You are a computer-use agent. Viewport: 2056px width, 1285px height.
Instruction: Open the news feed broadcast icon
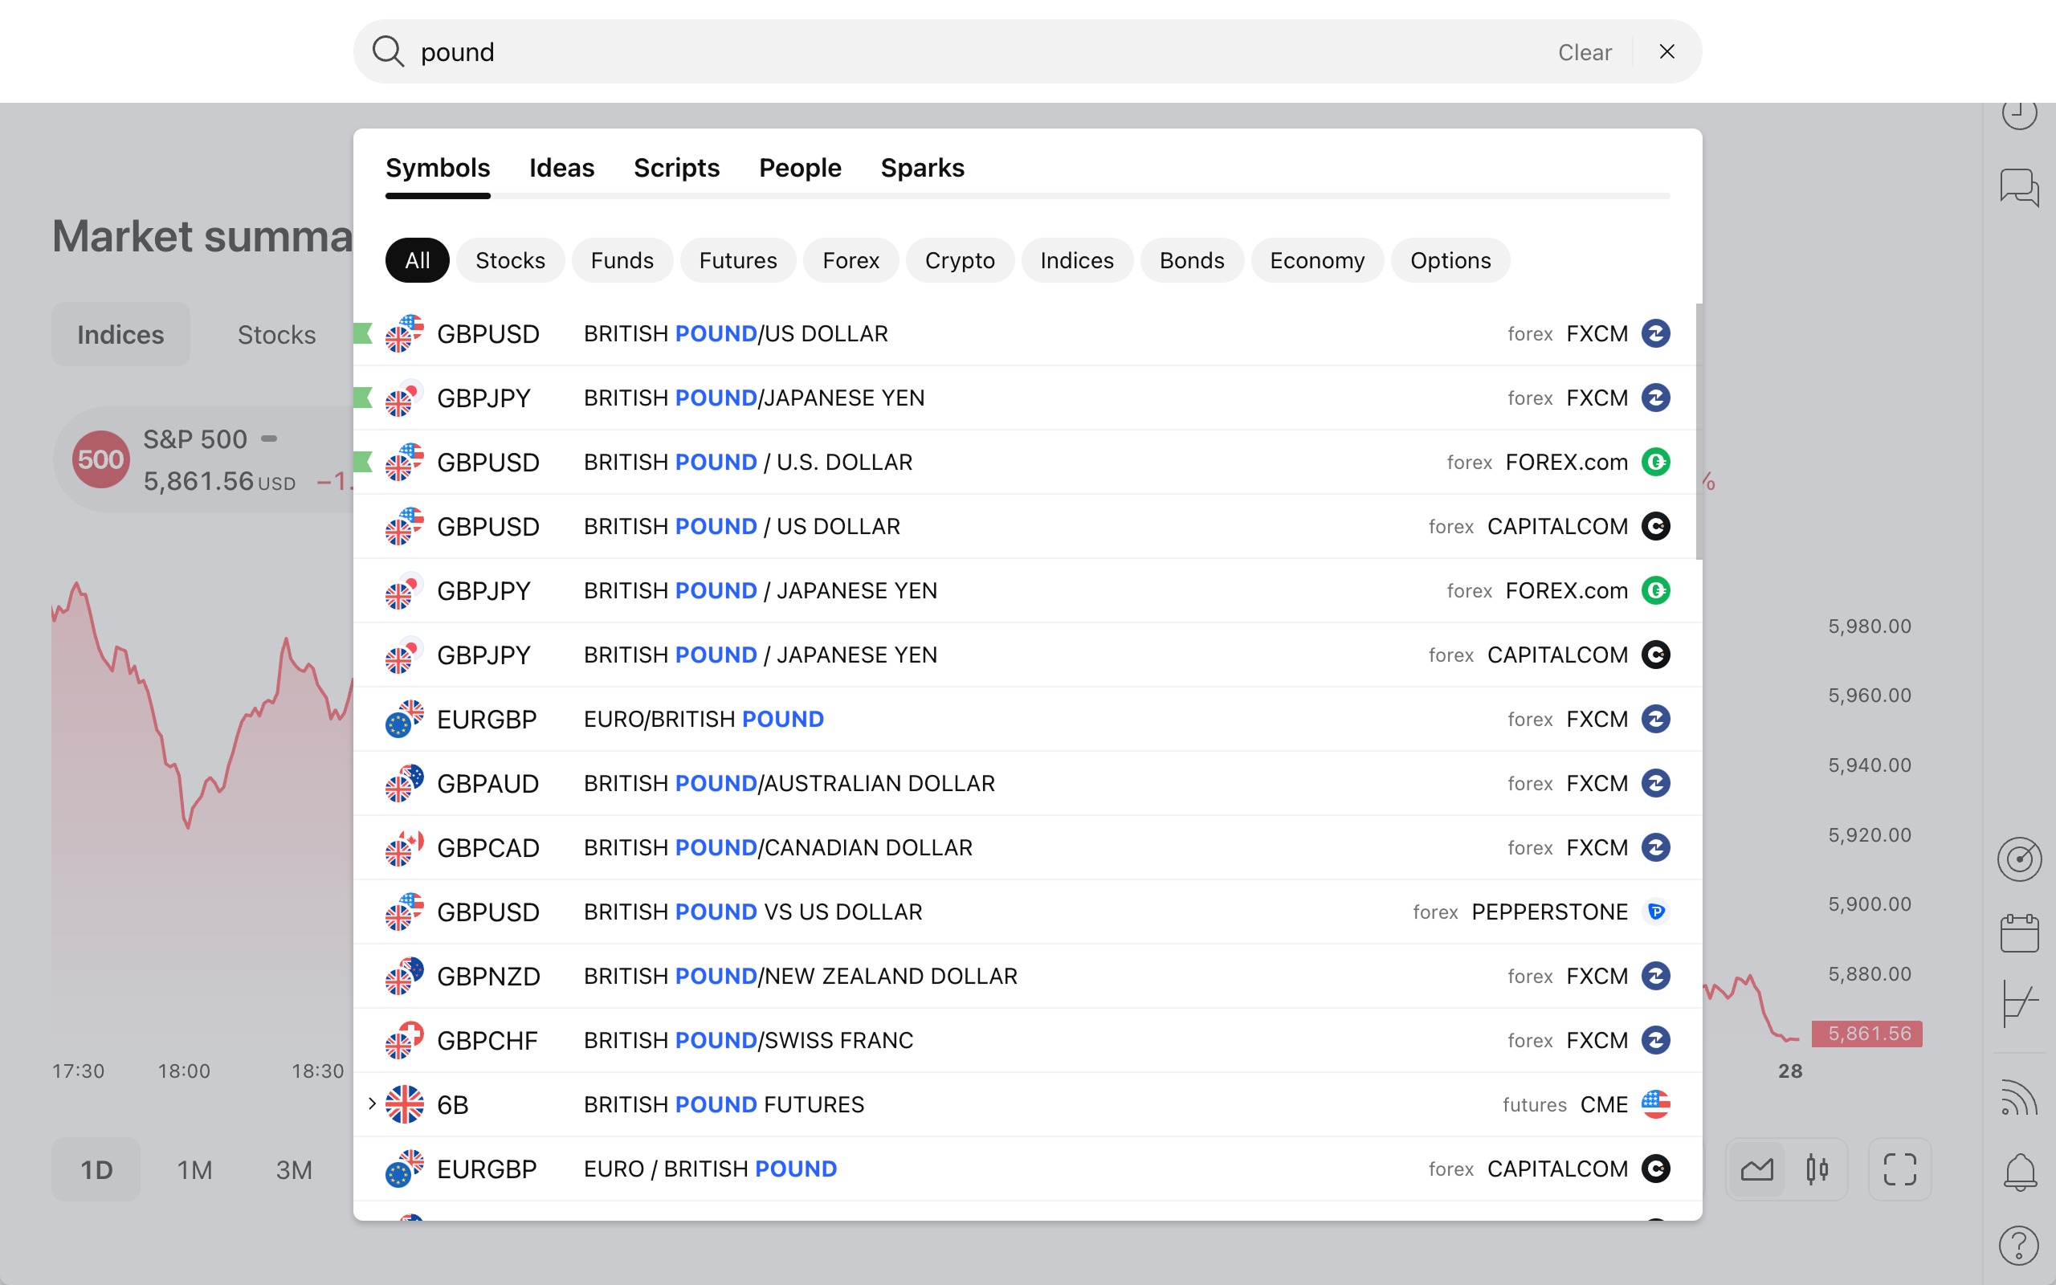2018,1098
